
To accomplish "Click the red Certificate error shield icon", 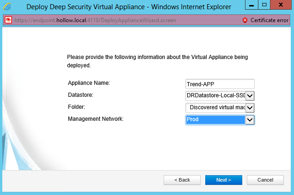I will click(245, 21).
